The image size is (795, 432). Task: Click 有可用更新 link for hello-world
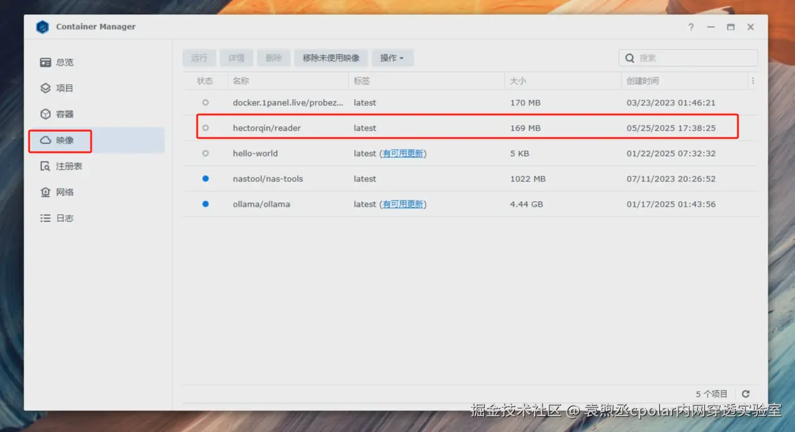403,153
